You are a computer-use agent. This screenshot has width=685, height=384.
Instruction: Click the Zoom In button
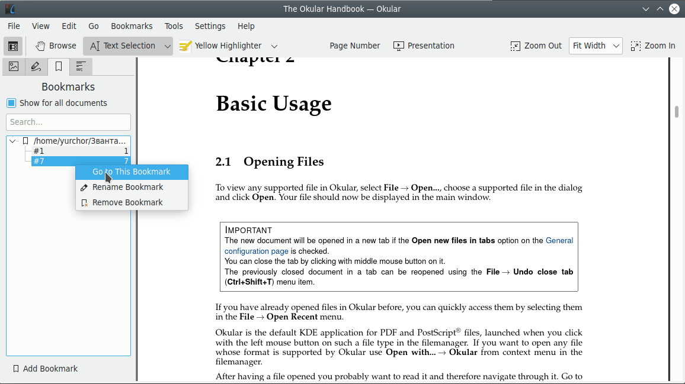tap(653, 46)
